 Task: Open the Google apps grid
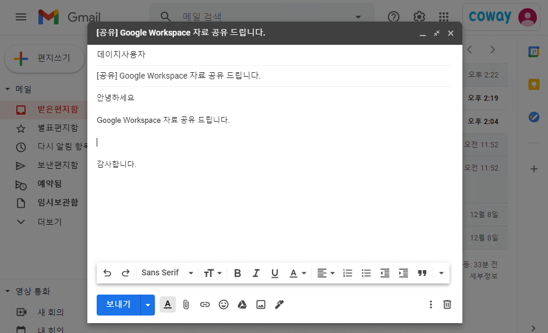(444, 17)
